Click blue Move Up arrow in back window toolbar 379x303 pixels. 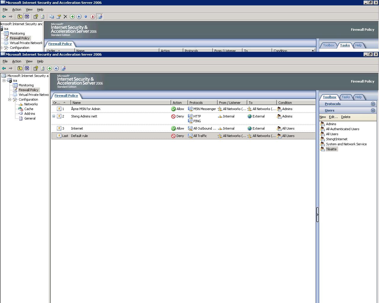pos(86,17)
